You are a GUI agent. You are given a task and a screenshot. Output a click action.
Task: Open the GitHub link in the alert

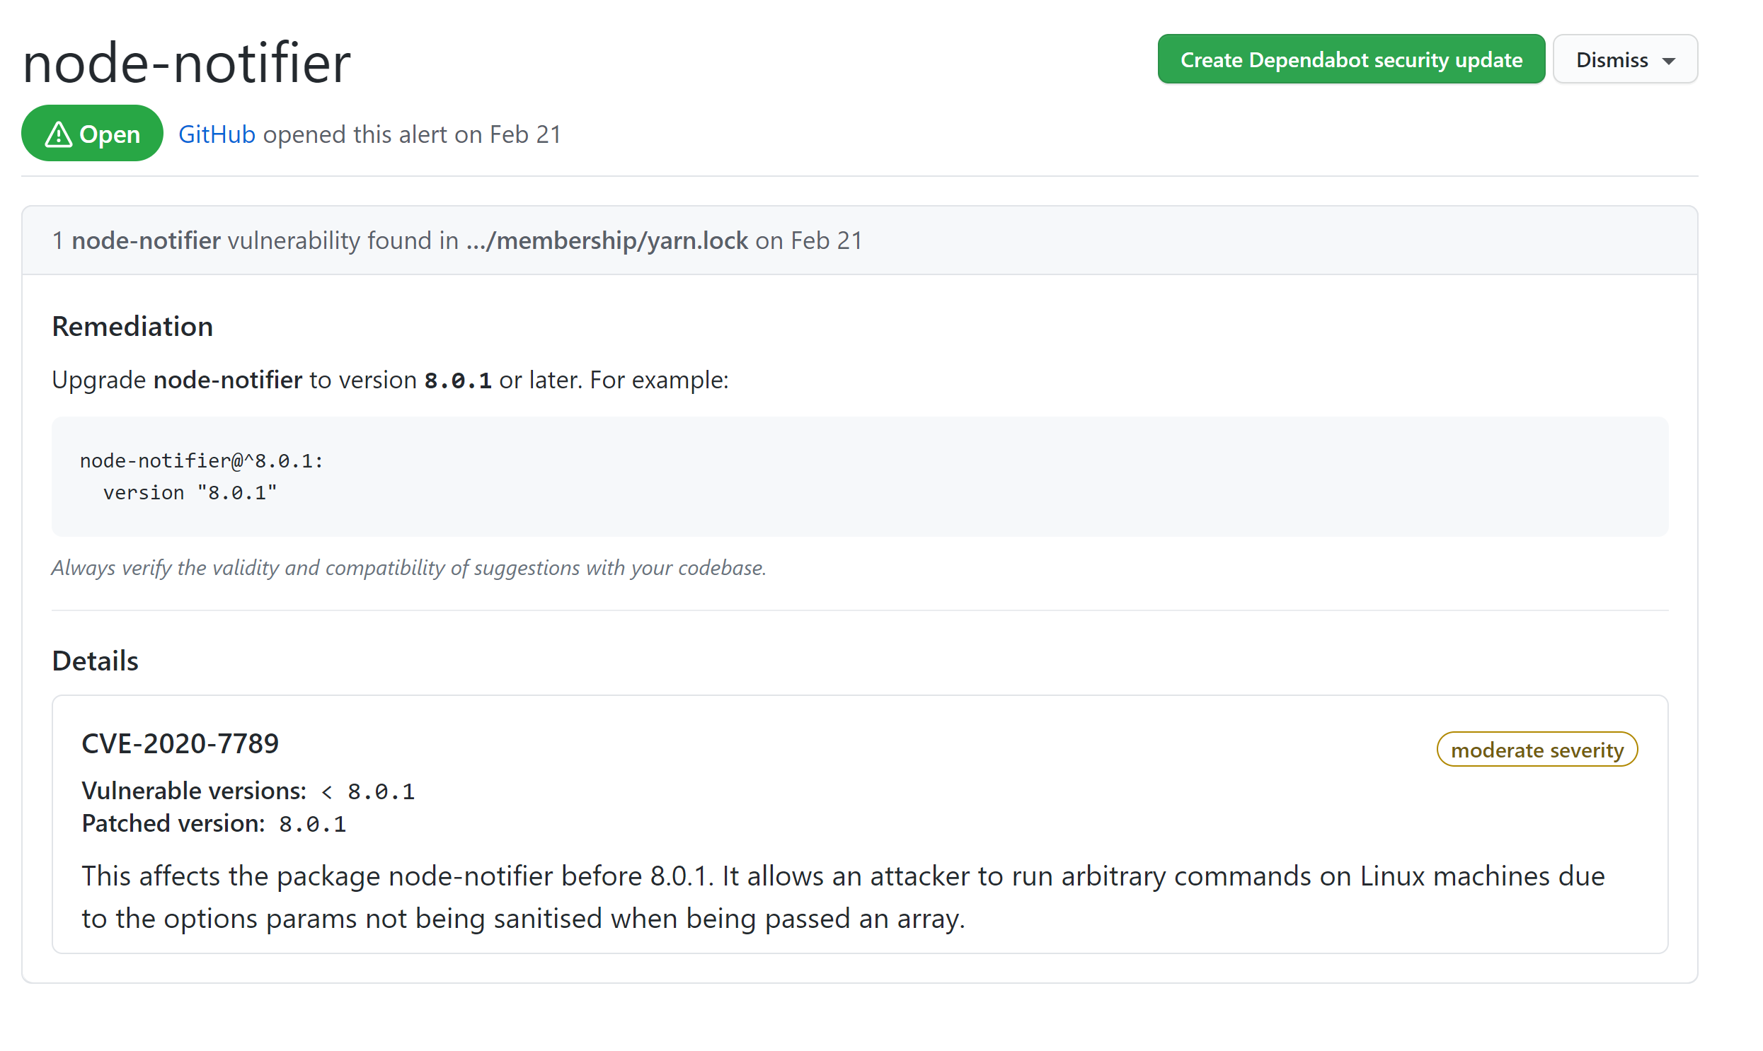[x=217, y=134]
